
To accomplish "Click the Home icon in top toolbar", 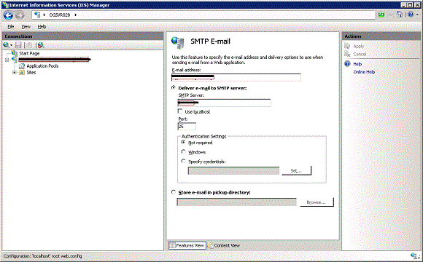I will point(400,15).
